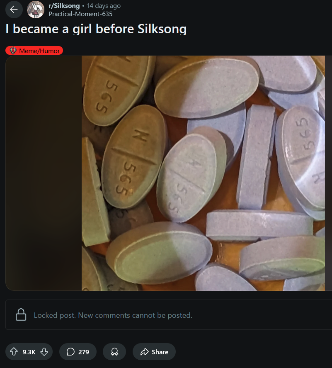Screen dimensions: 332x368
Task: Click the 14 days ago timestamp
Action: [x=103, y=6]
